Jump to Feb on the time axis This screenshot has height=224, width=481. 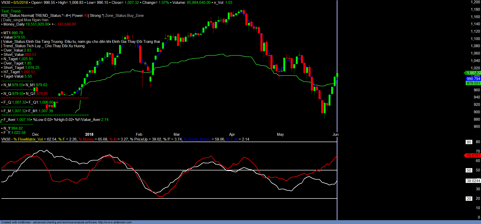(x=139, y=134)
